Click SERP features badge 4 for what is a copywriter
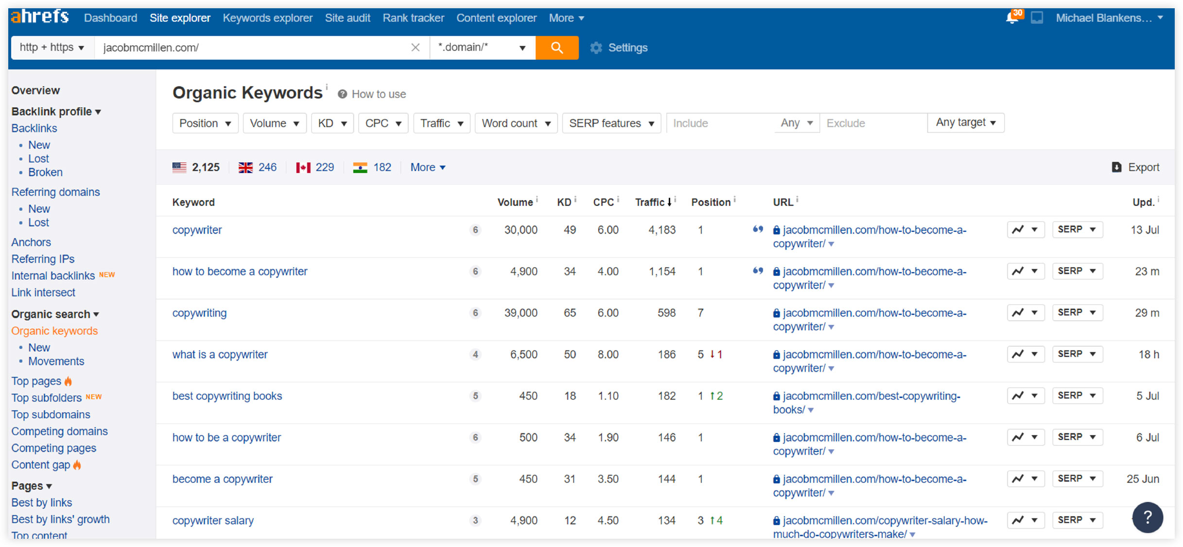 point(475,355)
